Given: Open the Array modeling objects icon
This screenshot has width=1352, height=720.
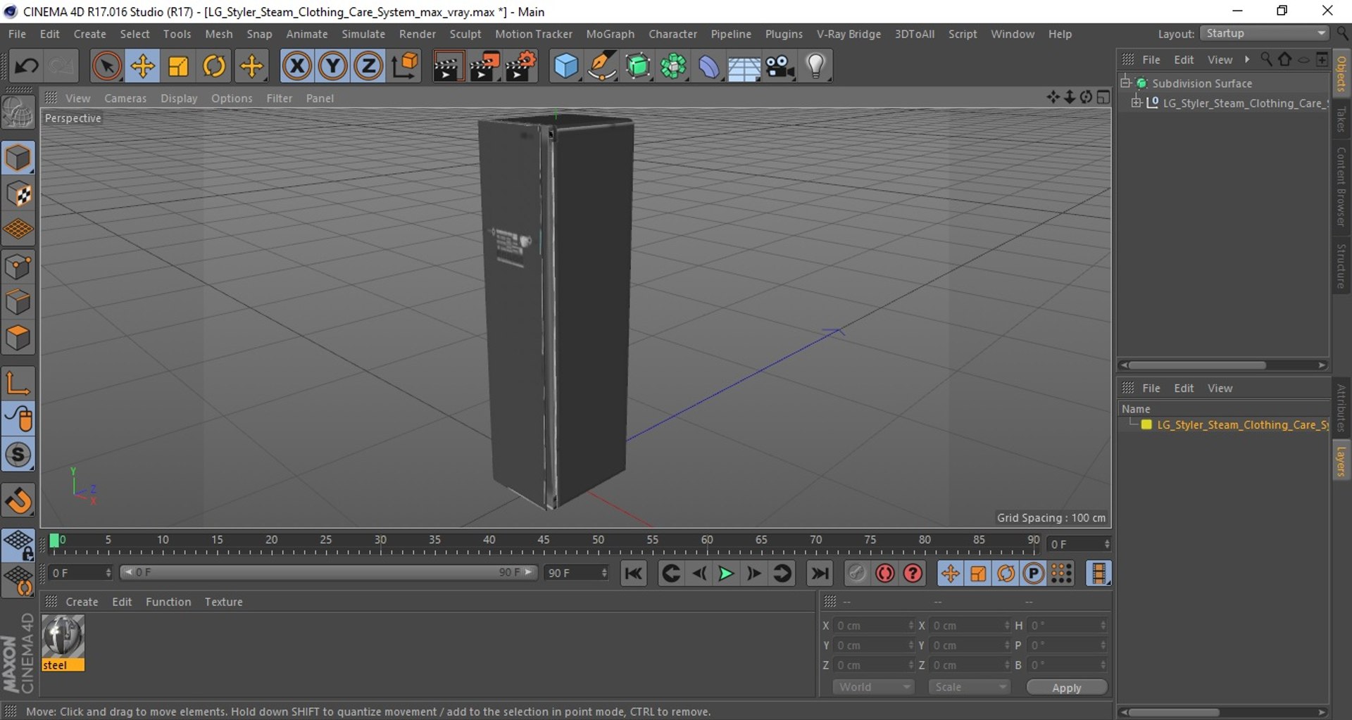Looking at the screenshot, I should point(674,66).
